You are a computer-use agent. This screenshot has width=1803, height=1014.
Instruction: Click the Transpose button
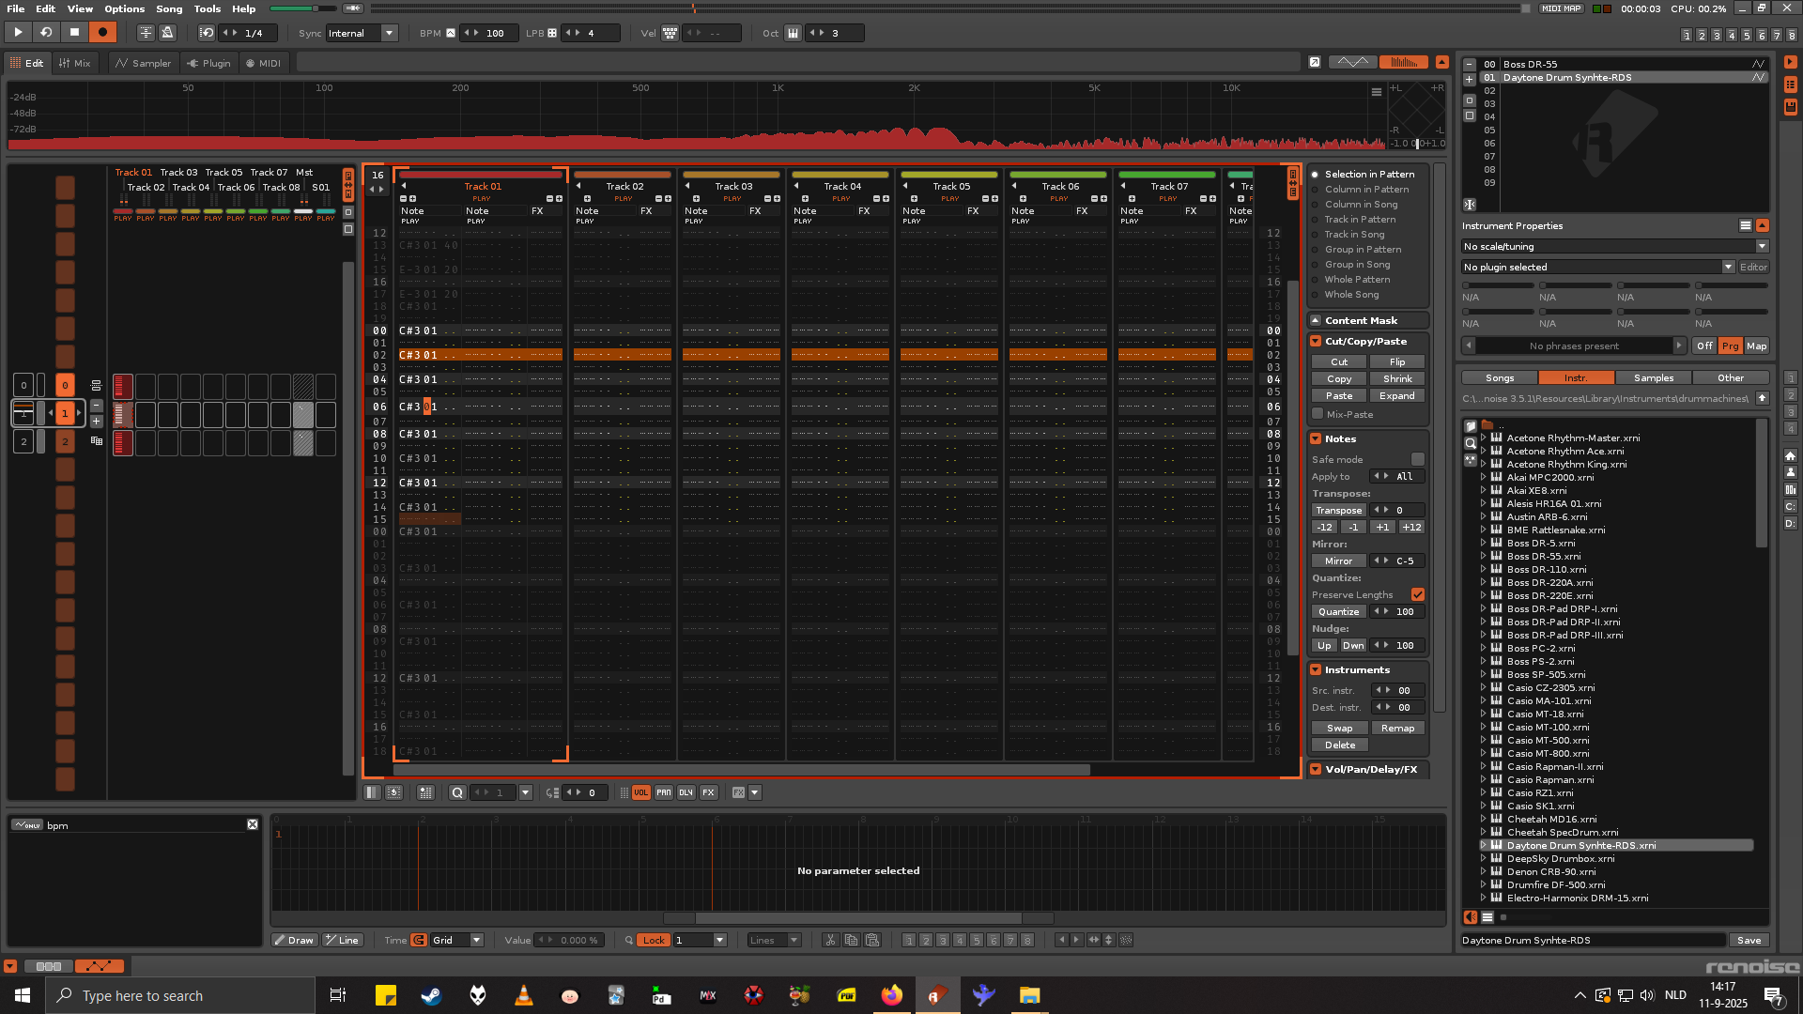point(1338,511)
